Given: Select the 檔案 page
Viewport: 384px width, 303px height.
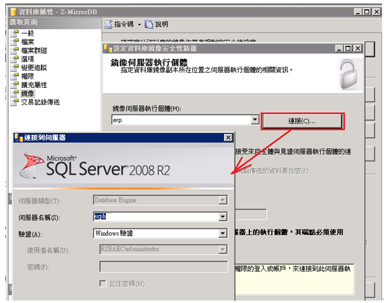Looking at the screenshot, I should [27, 42].
